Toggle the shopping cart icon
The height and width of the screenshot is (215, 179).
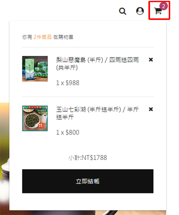pos(158,11)
